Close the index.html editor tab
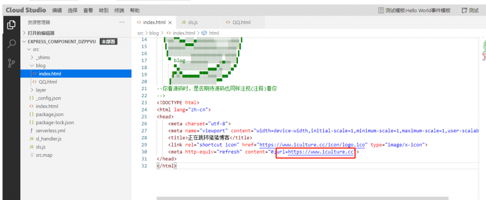 click(170, 22)
